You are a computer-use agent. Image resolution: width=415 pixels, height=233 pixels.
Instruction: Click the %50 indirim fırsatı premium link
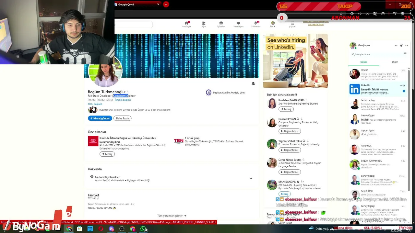click(316, 25)
